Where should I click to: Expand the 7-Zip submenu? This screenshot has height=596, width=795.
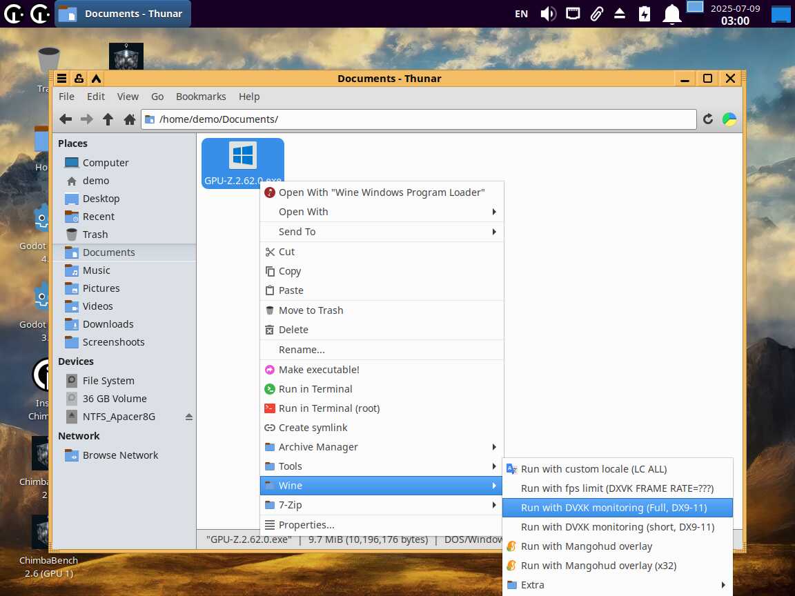click(x=382, y=505)
